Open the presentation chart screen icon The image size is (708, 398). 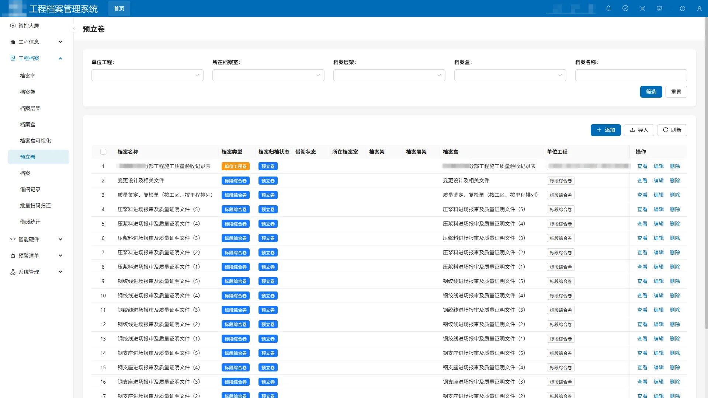click(x=659, y=8)
